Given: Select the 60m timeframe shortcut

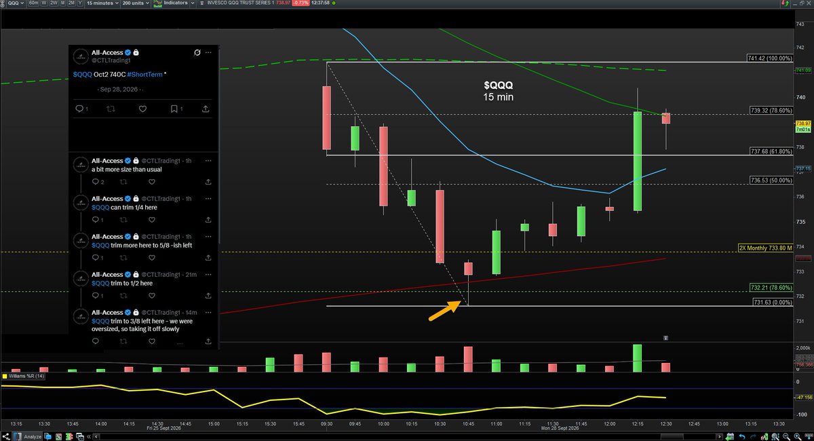Looking at the screenshot, I should coord(33,5).
